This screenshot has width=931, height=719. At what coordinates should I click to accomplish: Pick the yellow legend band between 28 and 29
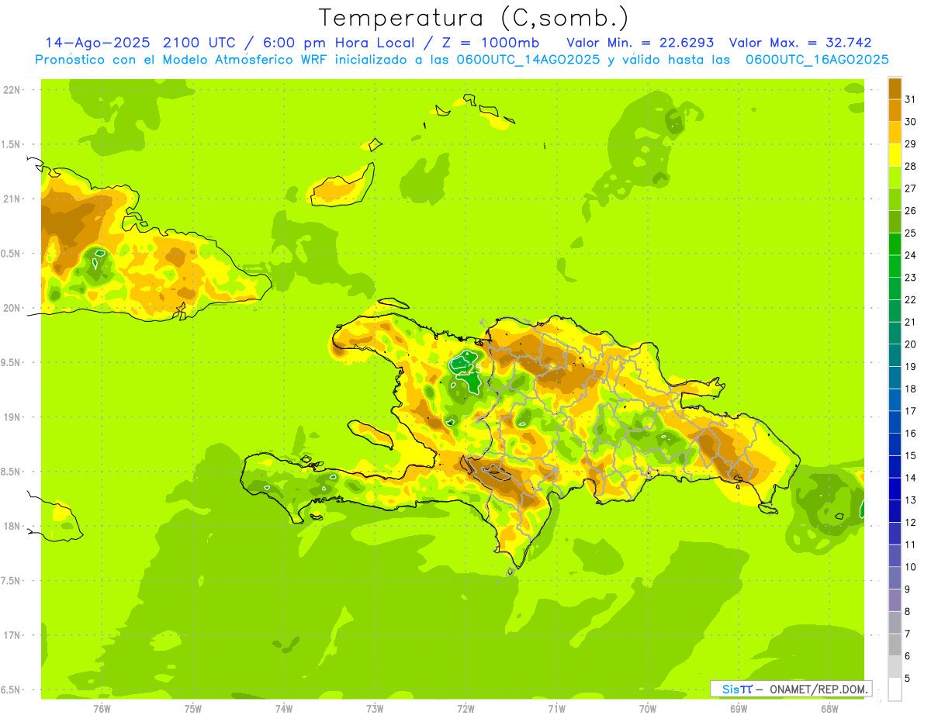(895, 155)
